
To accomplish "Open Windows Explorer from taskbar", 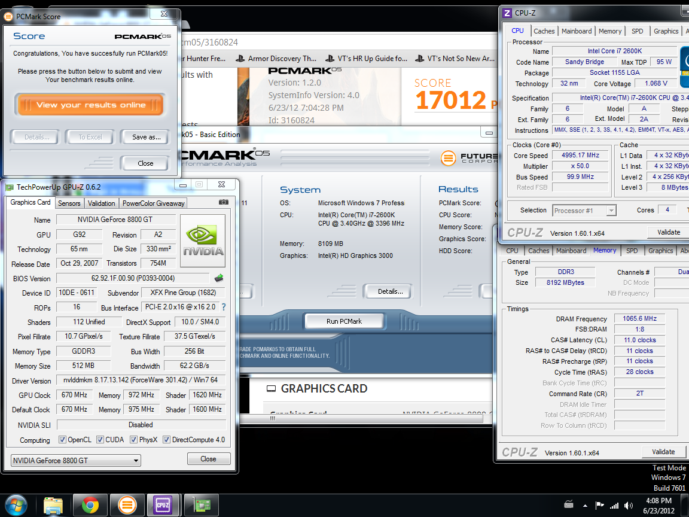I will click(x=54, y=505).
